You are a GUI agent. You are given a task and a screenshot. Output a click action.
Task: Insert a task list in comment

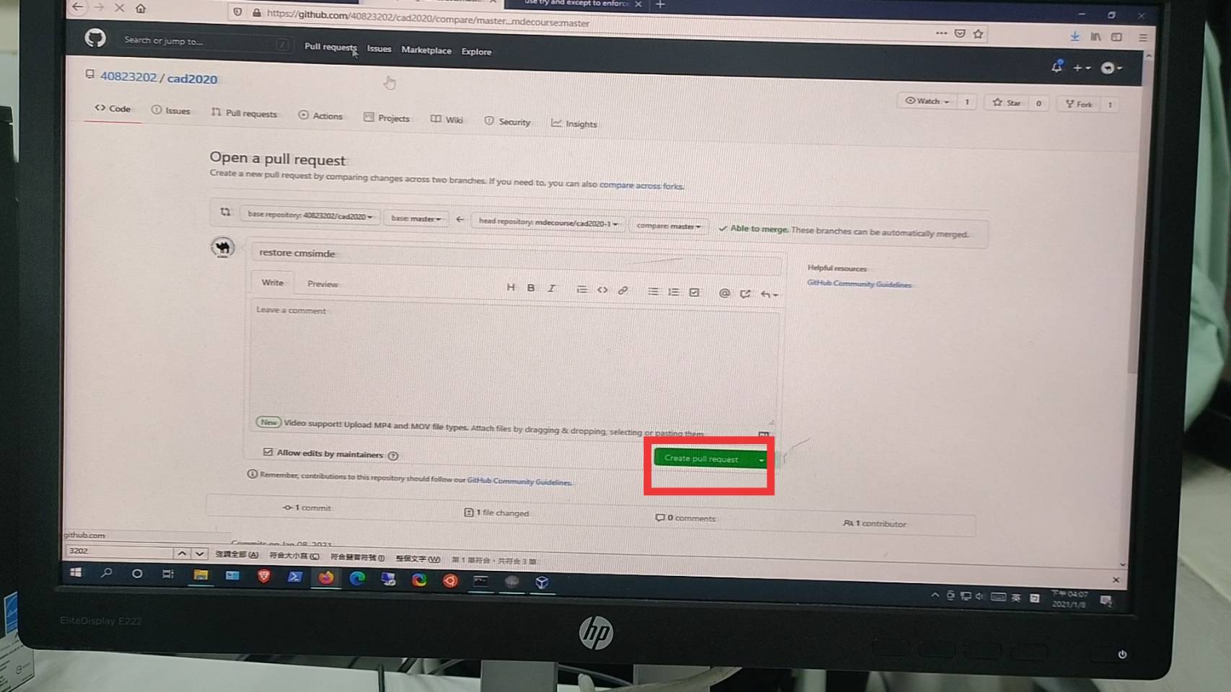coord(694,292)
